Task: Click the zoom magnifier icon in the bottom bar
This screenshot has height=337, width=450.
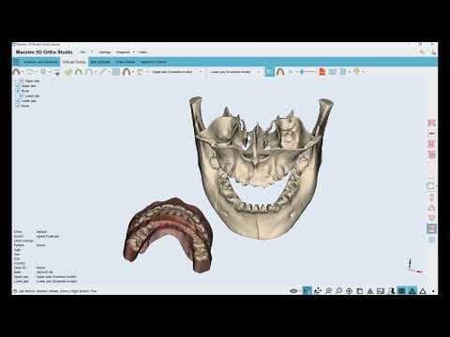Action: pyautogui.click(x=328, y=291)
